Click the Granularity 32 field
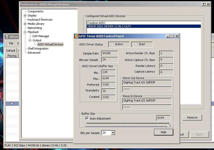Image resolution: width=214 pixels, height=150 pixels. tap(108, 91)
